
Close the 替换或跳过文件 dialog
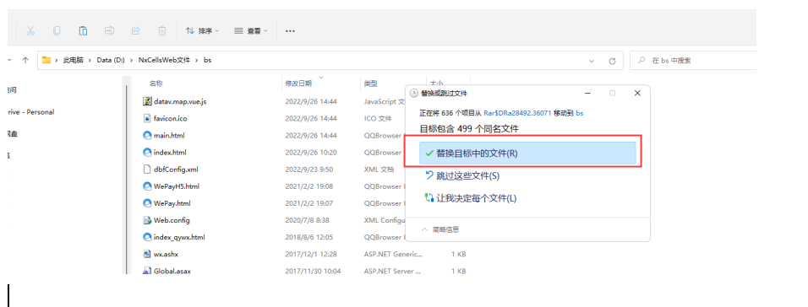click(637, 93)
